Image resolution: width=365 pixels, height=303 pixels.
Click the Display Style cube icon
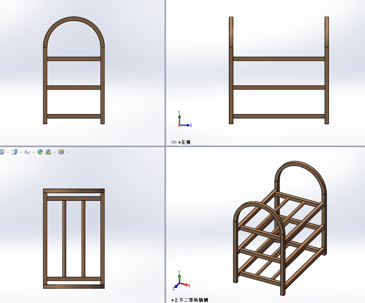(14, 152)
